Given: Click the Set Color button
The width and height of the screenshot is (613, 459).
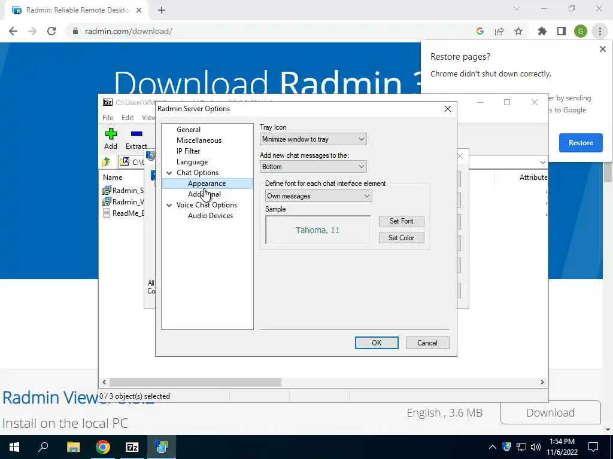Looking at the screenshot, I should [x=401, y=238].
